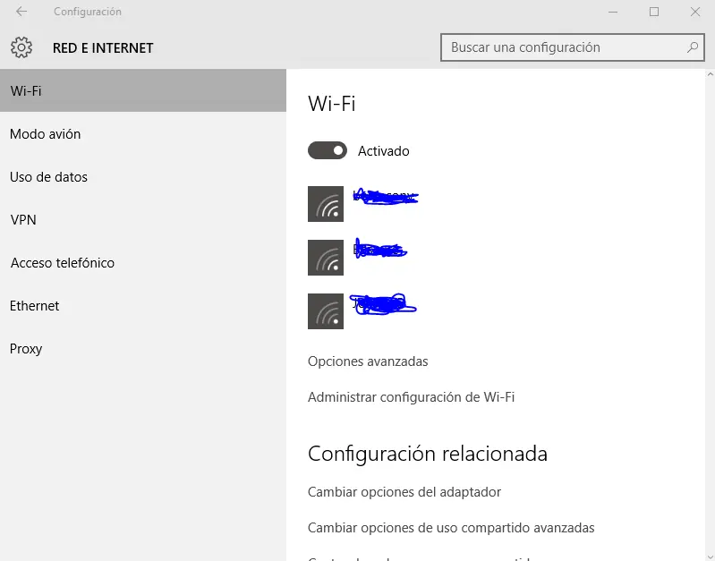Open Modo avión settings

click(143, 134)
